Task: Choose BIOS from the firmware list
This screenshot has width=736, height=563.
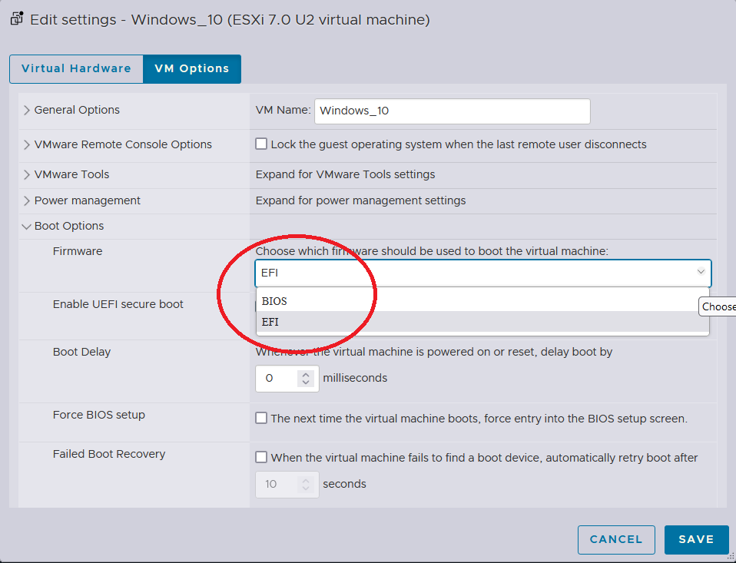Action: pyautogui.click(x=482, y=301)
